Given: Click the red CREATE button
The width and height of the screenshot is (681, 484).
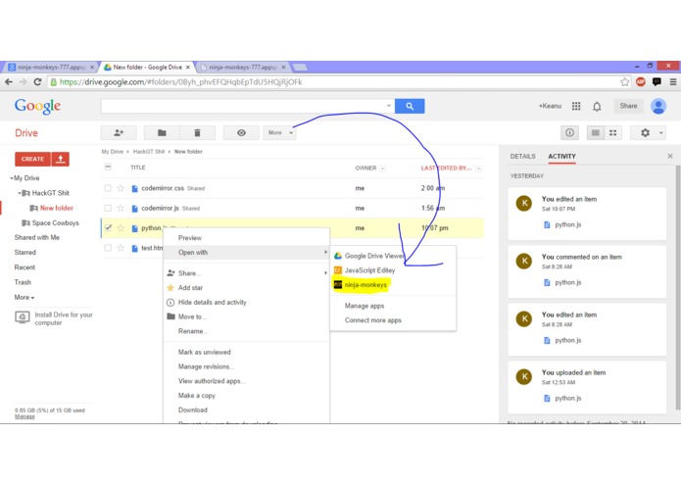Looking at the screenshot, I should click(x=32, y=159).
